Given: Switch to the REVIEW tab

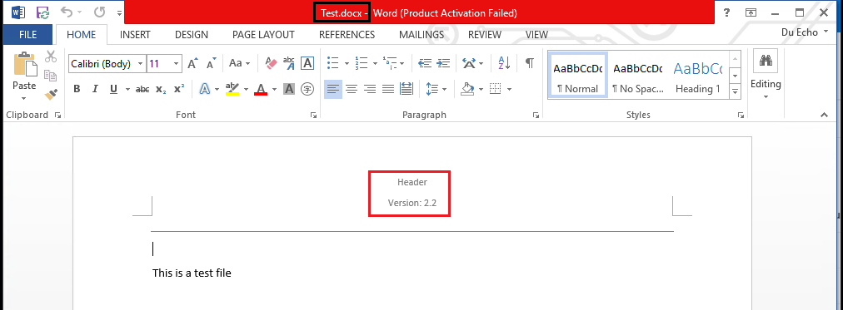Looking at the screenshot, I should (485, 35).
